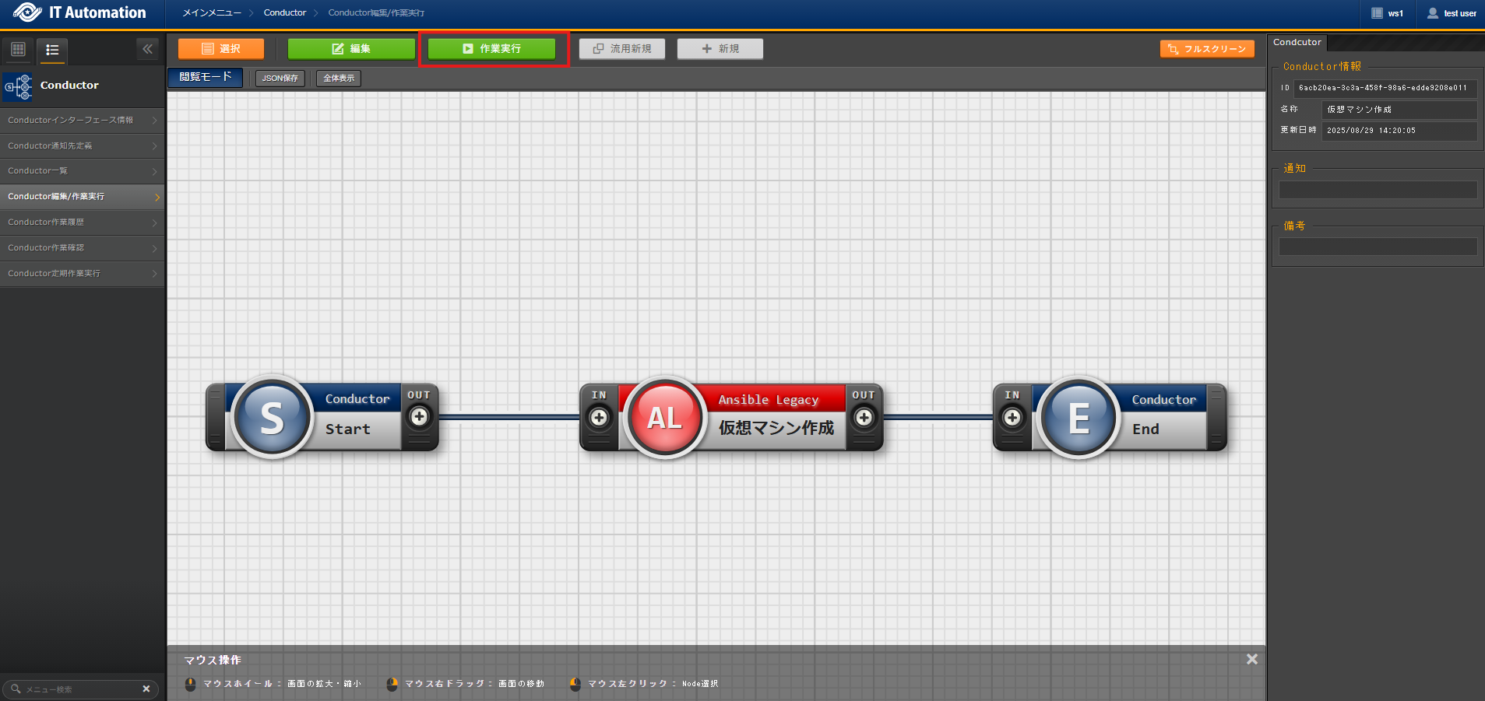This screenshot has height=701, width=1485.
Task: Open the ws1 workspace selector
Action: [x=1388, y=13]
